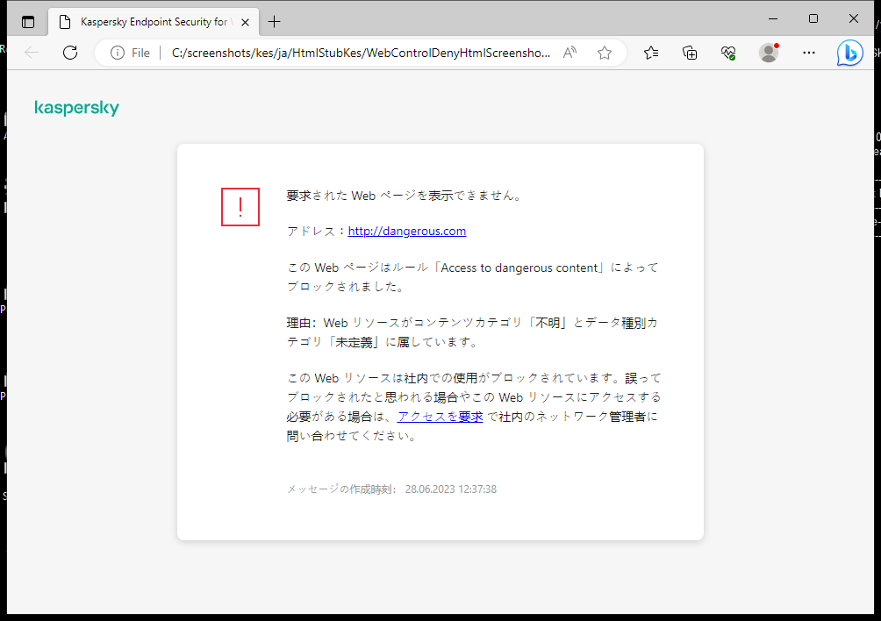
Task: Open Settings and more menu
Action: coord(808,53)
